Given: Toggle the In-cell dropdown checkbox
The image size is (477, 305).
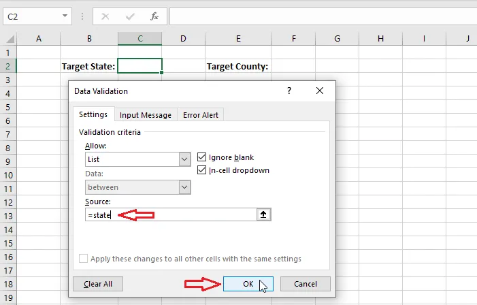Looking at the screenshot, I should (x=201, y=170).
